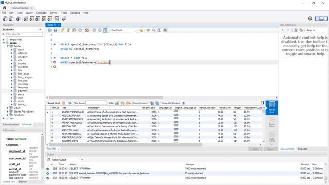Open the search table data tool

click(x=57, y=18)
